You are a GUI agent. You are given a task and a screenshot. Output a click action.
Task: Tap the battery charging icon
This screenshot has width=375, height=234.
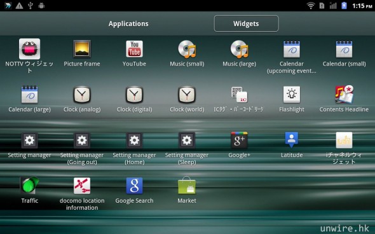pos(344,6)
